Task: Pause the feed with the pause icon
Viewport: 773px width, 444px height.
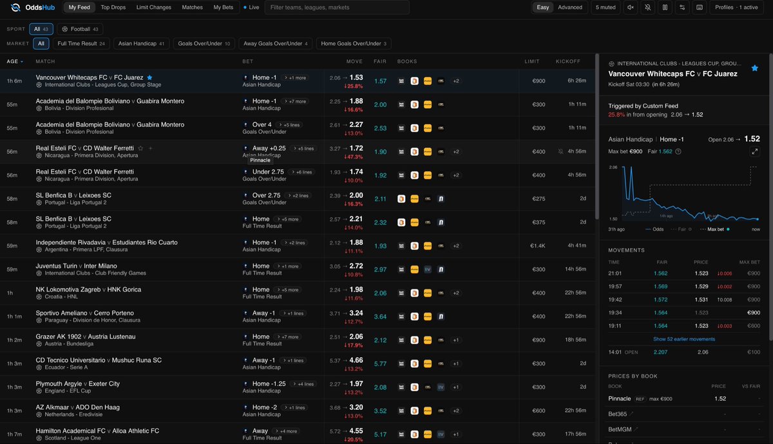Action: pos(665,8)
